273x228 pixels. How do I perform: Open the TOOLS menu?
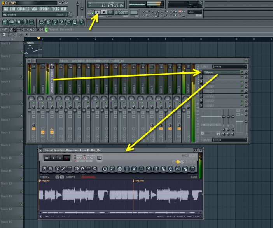click(x=55, y=9)
